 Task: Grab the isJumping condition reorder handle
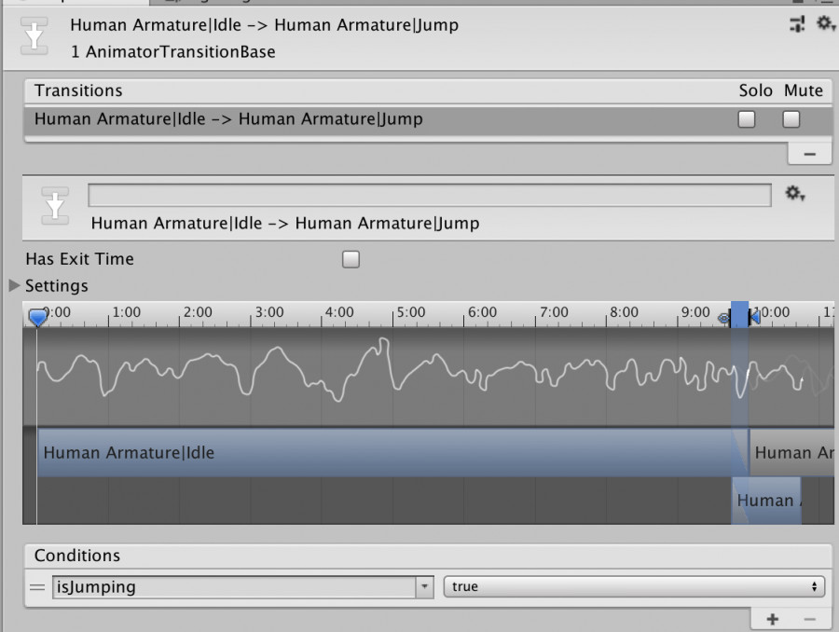[x=37, y=587]
